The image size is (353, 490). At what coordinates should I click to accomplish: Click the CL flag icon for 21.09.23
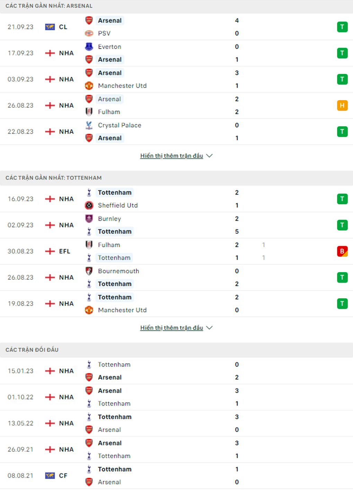tap(50, 27)
